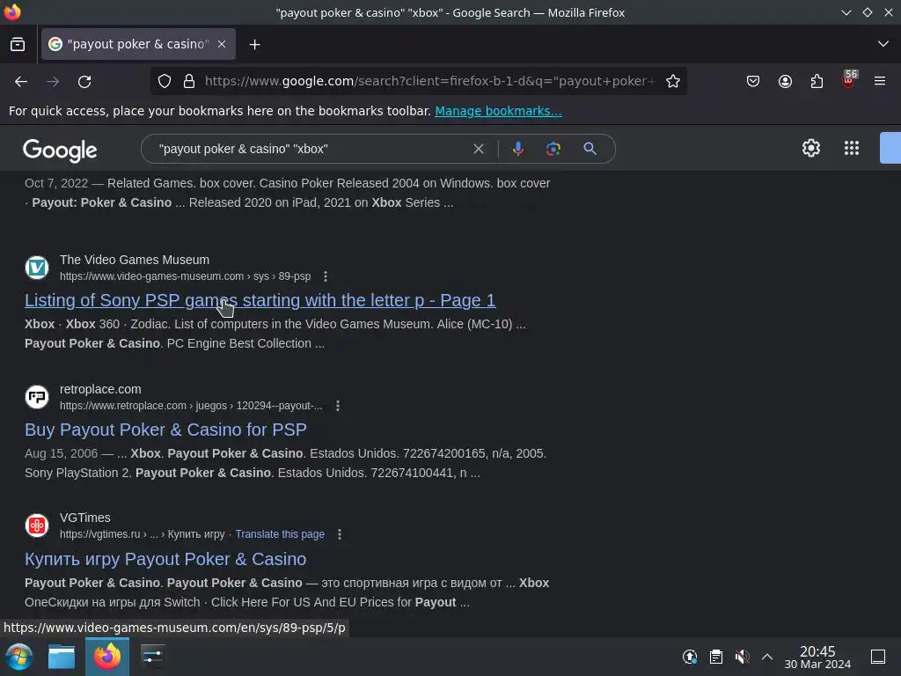Click The Video Games Museum site icon
This screenshot has height=676, width=901.
click(x=37, y=268)
